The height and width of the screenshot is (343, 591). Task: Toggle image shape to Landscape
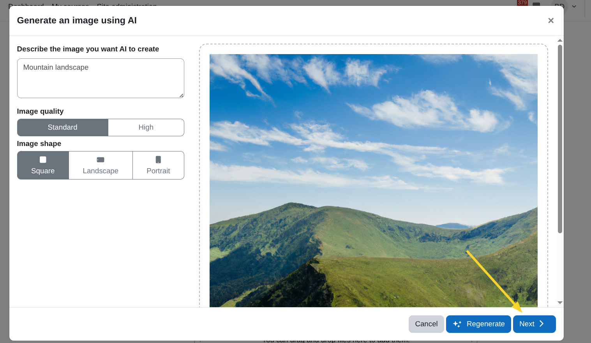[x=101, y=165]
